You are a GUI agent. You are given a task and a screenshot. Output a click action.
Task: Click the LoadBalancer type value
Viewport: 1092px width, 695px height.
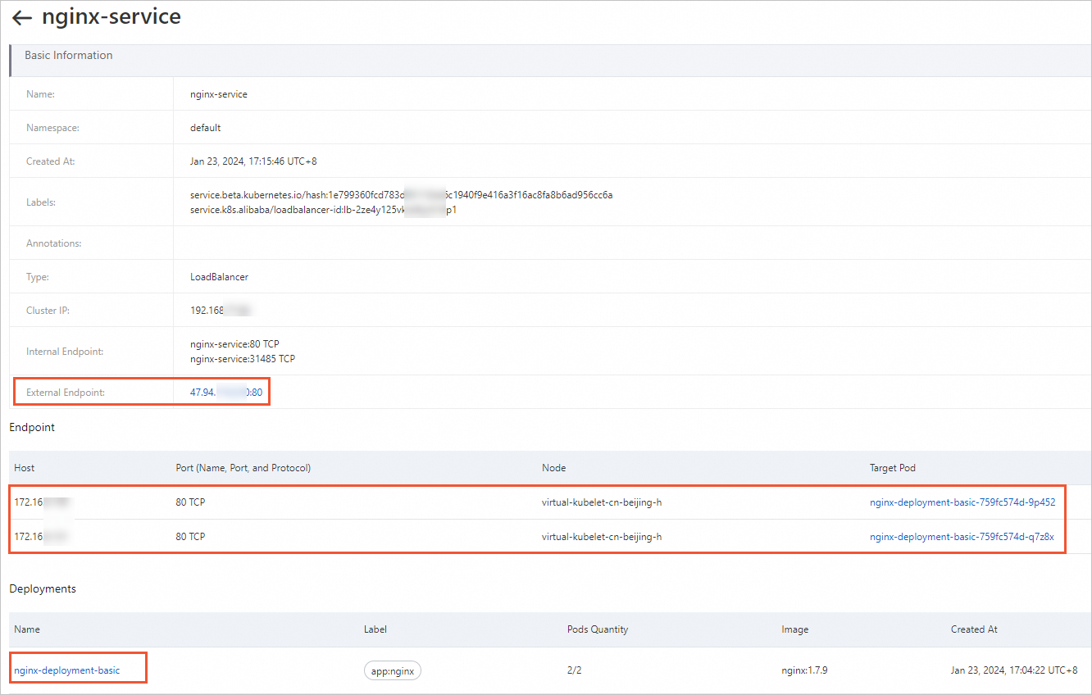(x=219, y=277)
